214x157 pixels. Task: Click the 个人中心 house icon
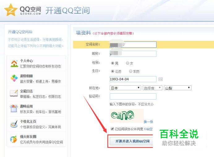pyautogui.click(x=14, y=64)
